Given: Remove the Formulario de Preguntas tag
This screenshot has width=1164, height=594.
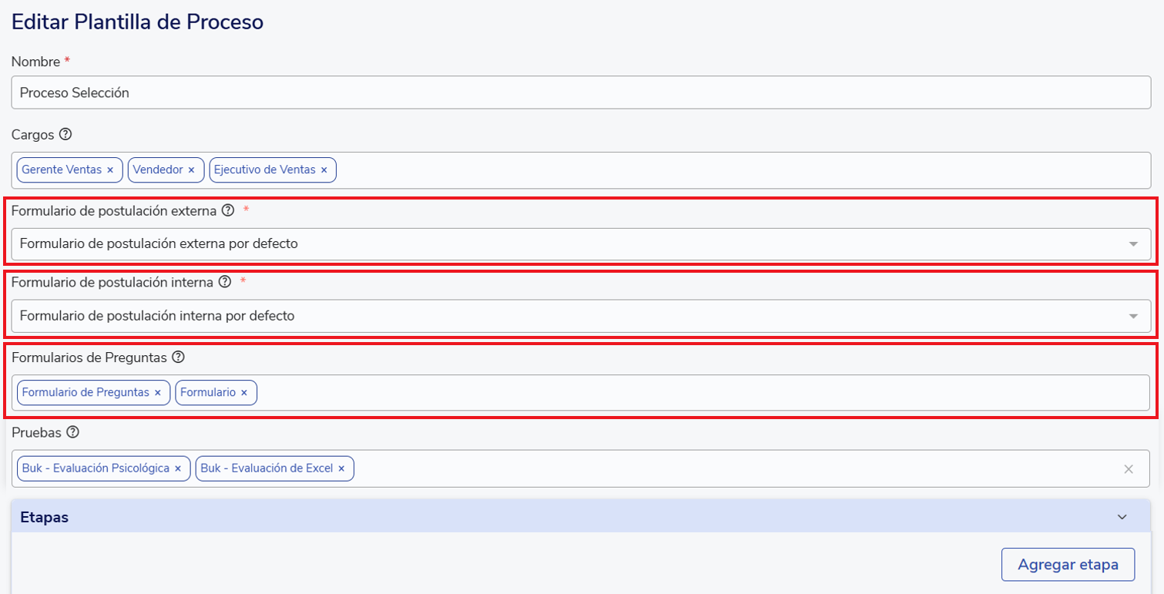Looking at the screenshot, I should pyautogui.click(x=158, y=393).
